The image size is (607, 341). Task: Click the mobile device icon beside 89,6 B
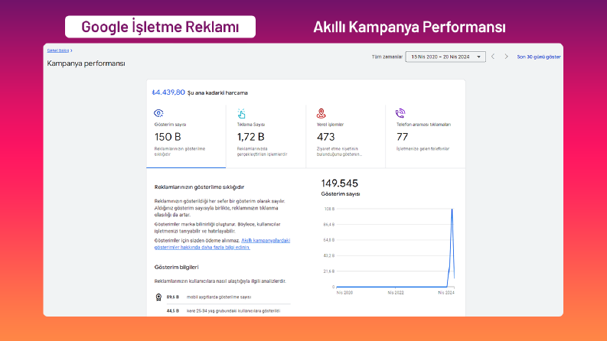click(158, 297)
